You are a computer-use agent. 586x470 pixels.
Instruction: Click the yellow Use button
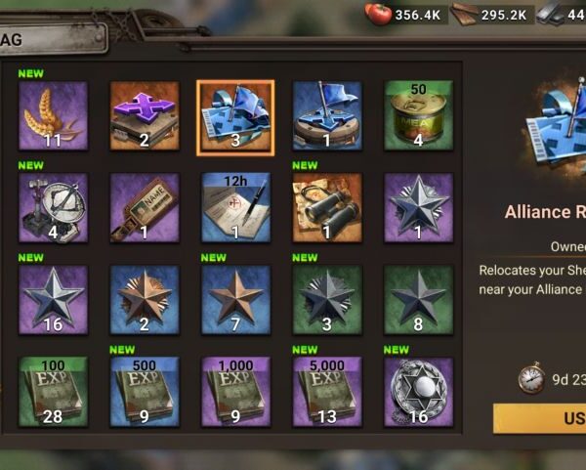pos(540,418)
